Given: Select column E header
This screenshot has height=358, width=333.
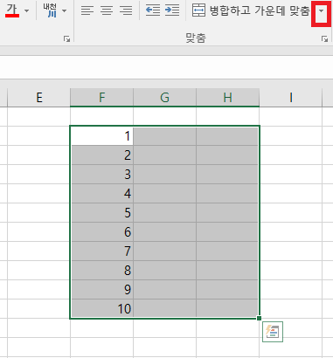Looking at the screenshot, I should pos(38,98).
